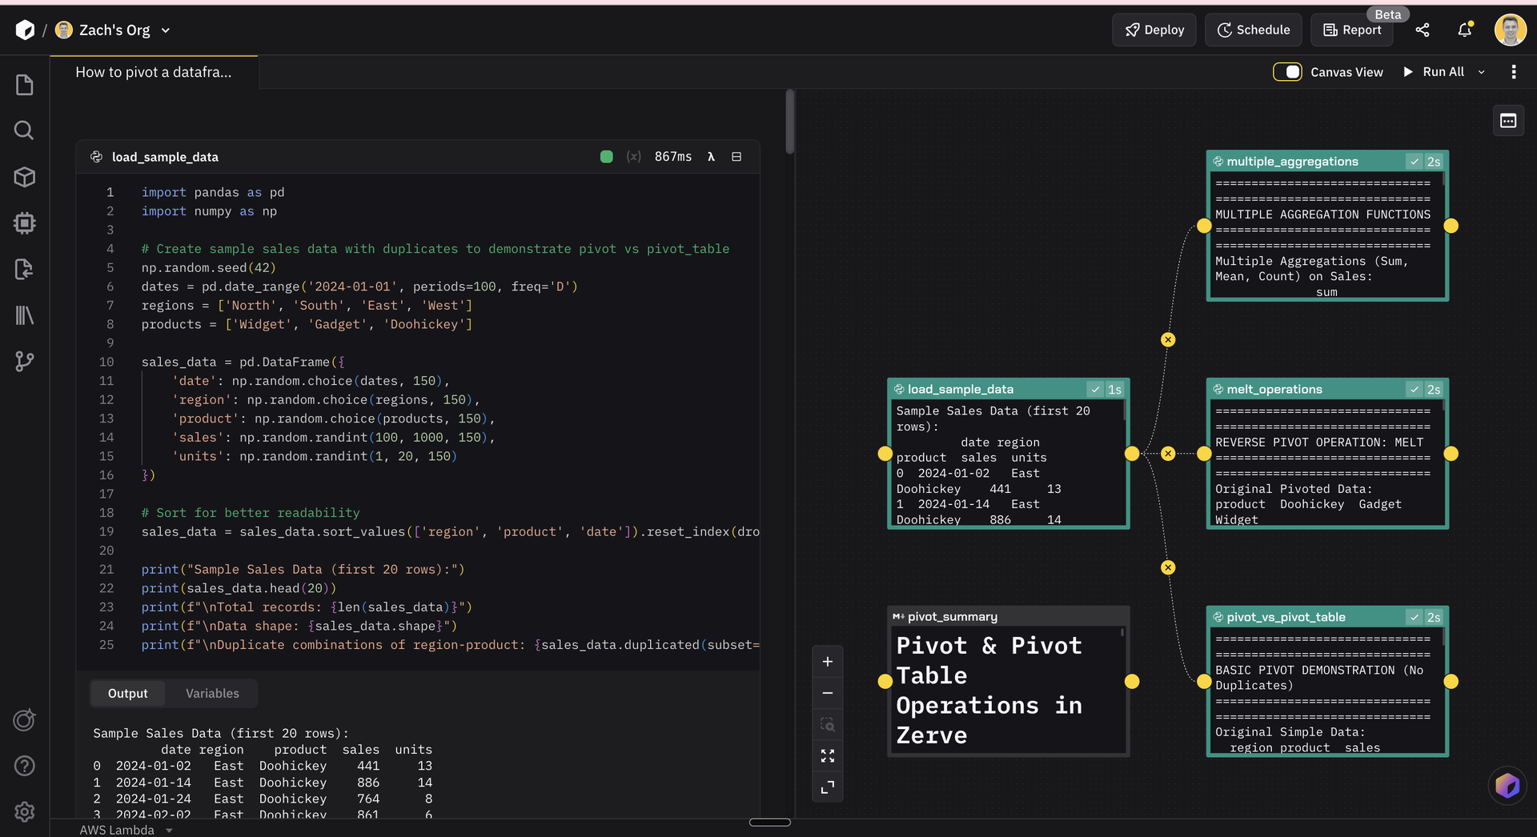This screenshot has width=1537, height=837.
Task: Open the search panel in the sidebar
Action: click(x=24, y=130)
